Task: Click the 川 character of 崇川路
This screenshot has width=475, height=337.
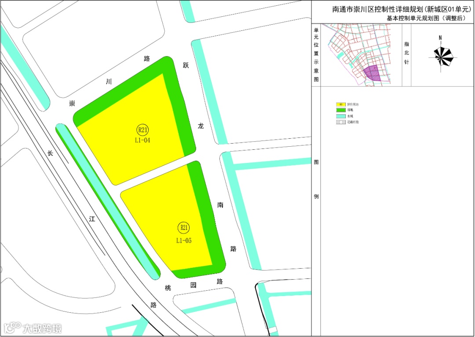Action: click(109, 82)
